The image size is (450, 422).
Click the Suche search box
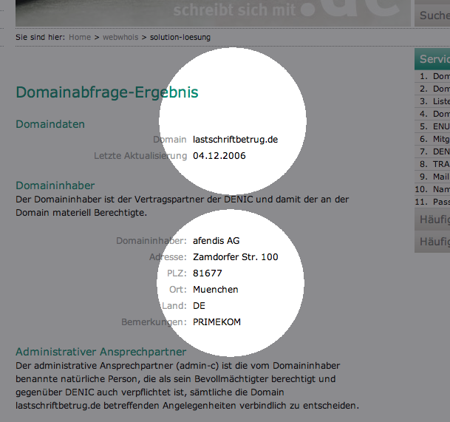(432, 16)
